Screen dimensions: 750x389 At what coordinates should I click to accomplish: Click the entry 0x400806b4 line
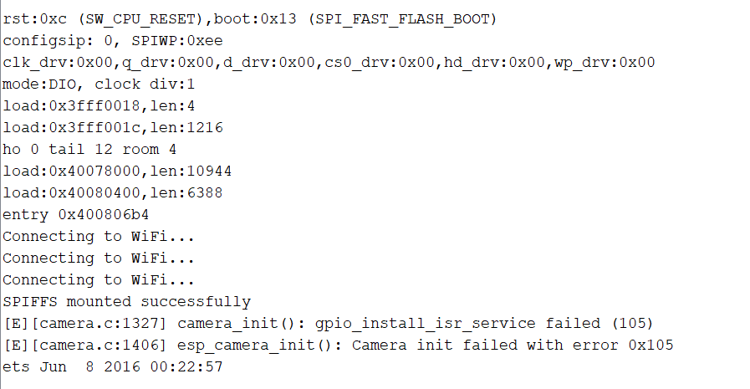75,214
